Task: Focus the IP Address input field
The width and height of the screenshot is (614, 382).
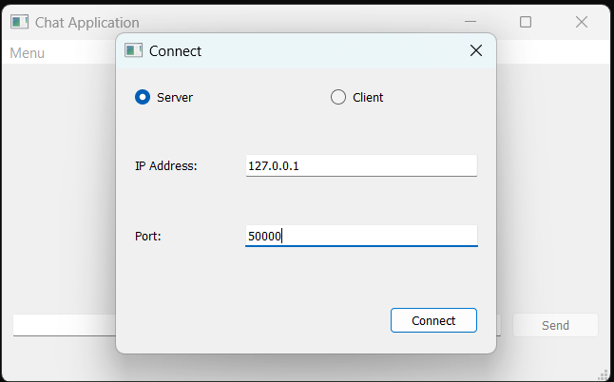Action: click(361, 165)
